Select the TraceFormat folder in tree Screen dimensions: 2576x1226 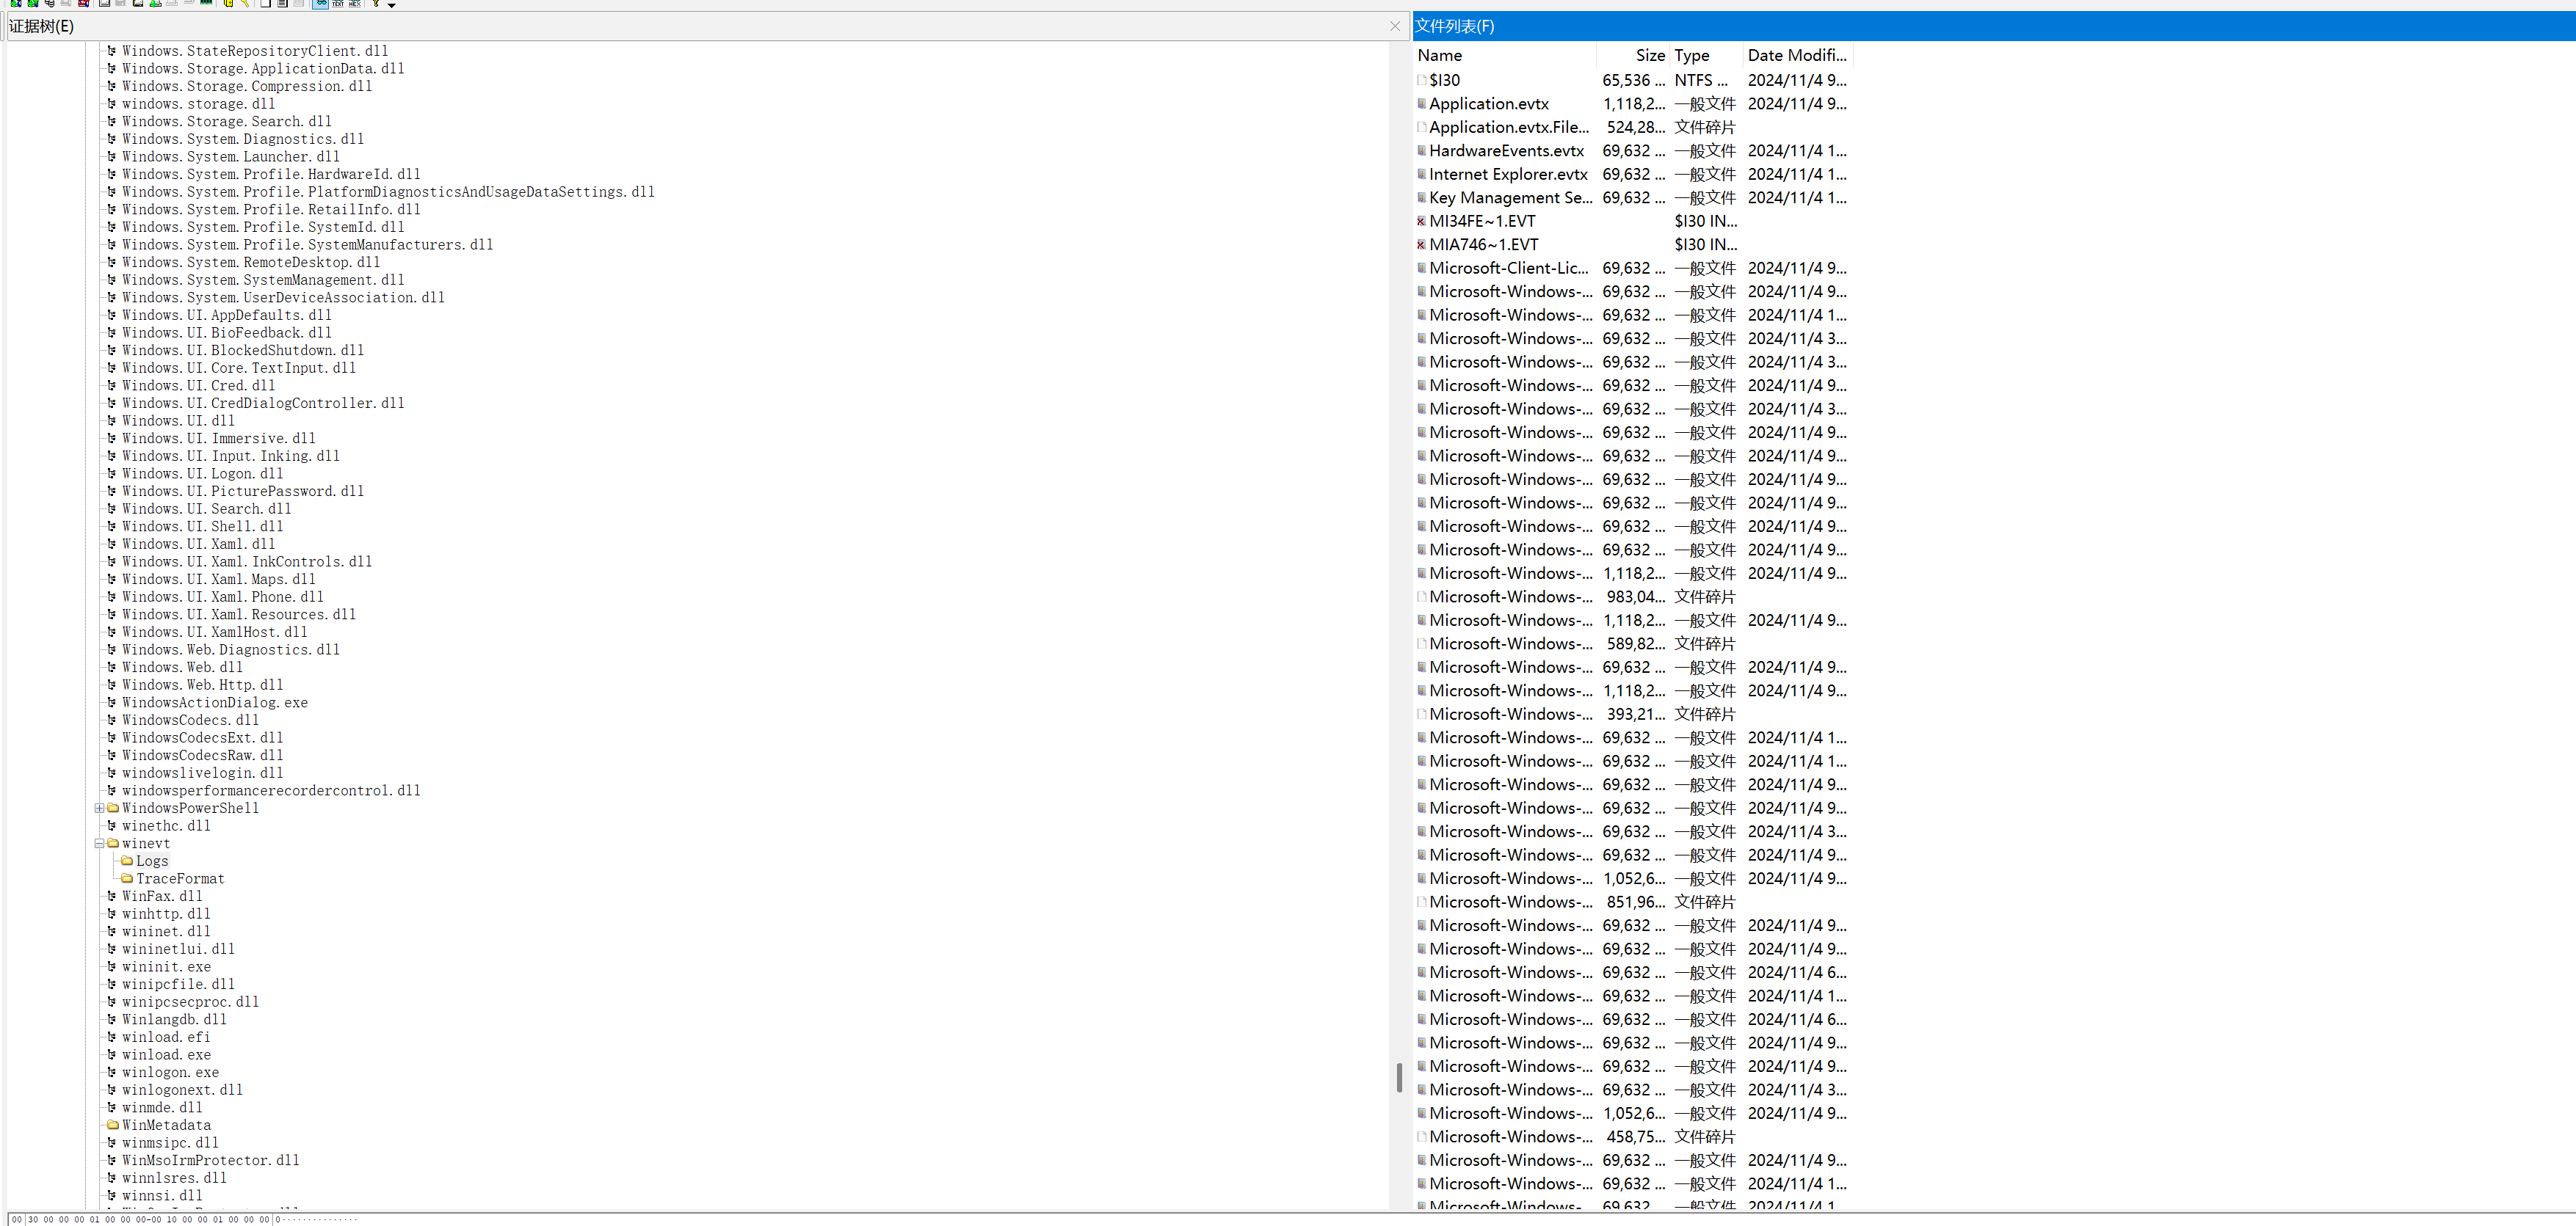tap(180, 878)
